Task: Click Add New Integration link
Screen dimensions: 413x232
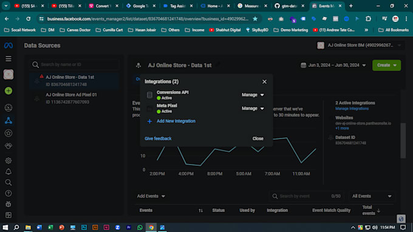Action: [x=176, y=121]
